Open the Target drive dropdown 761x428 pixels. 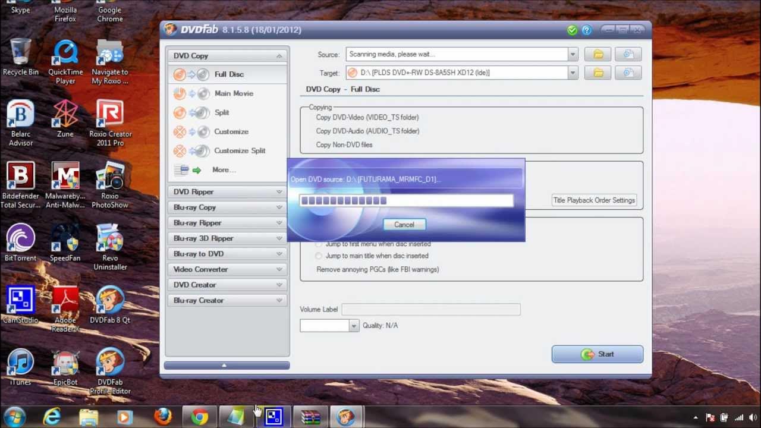click(573, 73)
